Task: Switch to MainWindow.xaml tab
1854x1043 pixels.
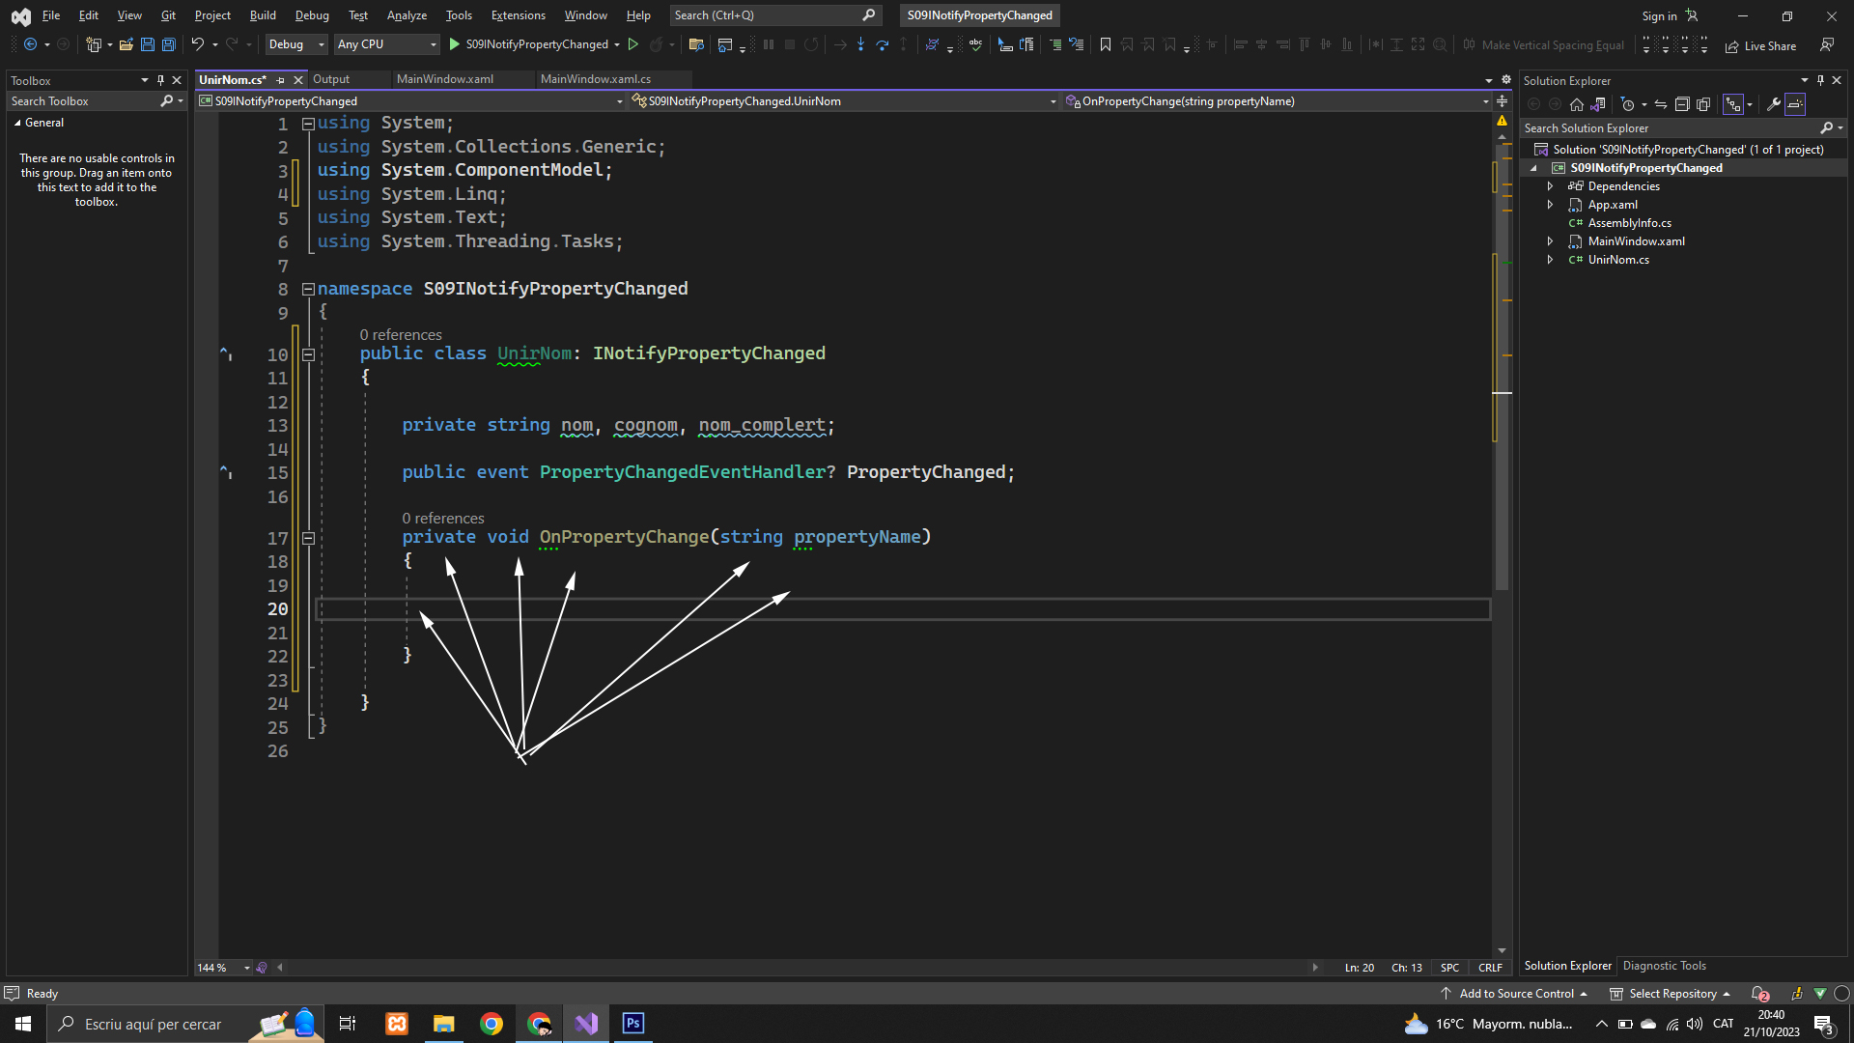Action: [x=444, y=79]
